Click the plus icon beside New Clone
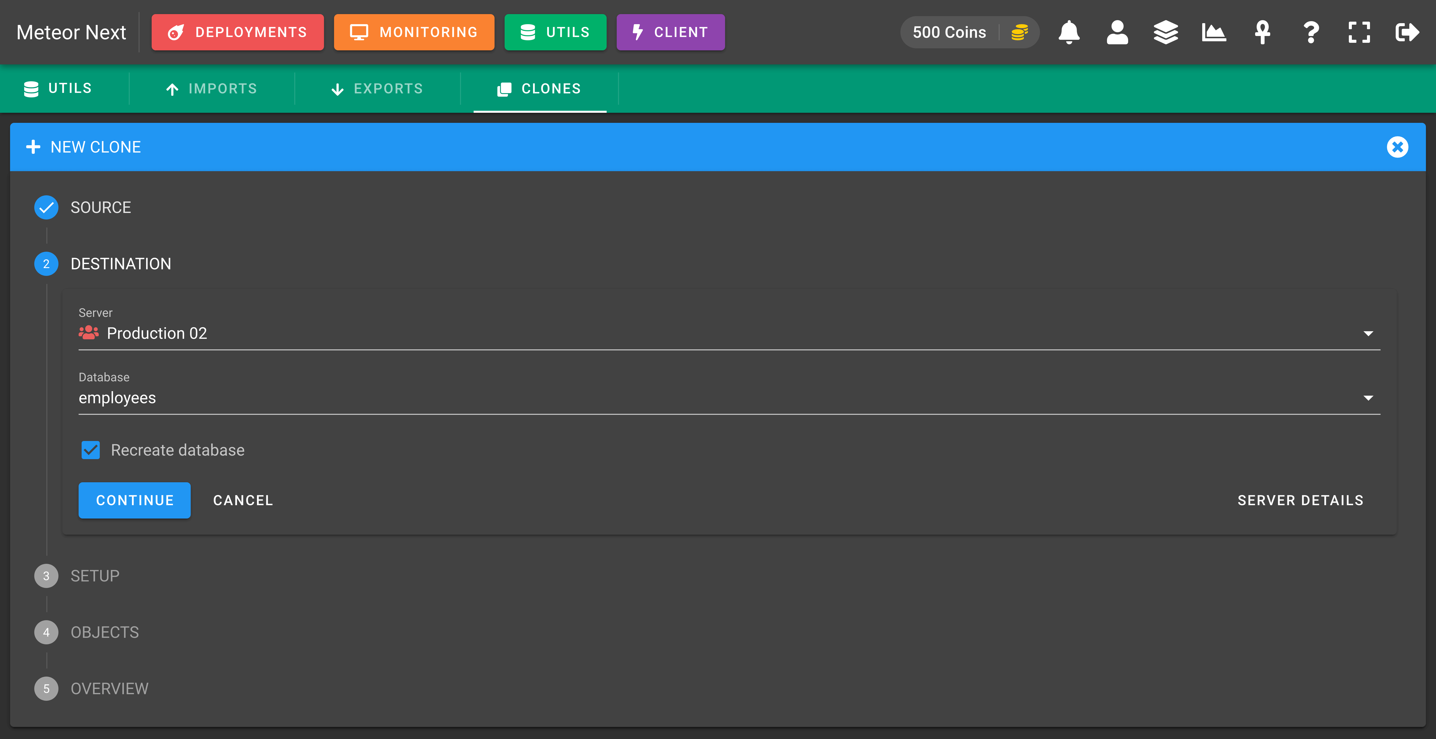Image resolution: width=1436 pixels, height=739 pixels. [x=34, y=147]
